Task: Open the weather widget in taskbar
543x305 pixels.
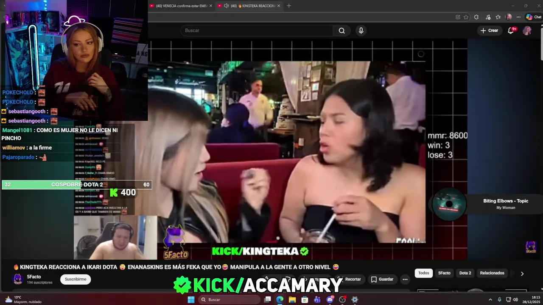Action: pos(23,299)
